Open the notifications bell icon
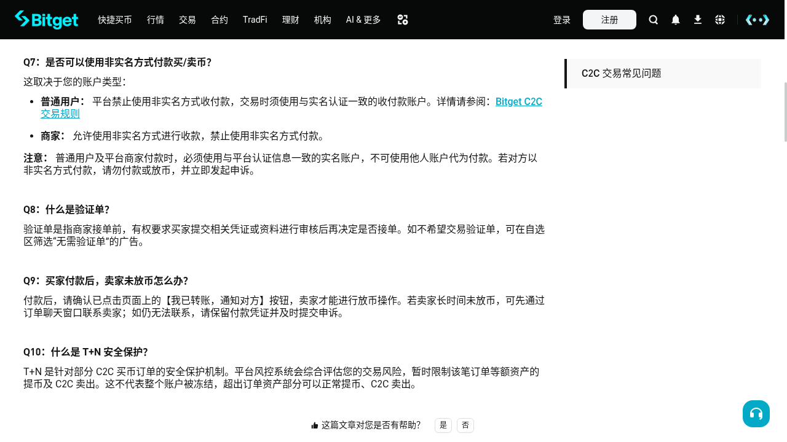Image resolution: width=787 pixels, height=442 pixels. [676, 20]
